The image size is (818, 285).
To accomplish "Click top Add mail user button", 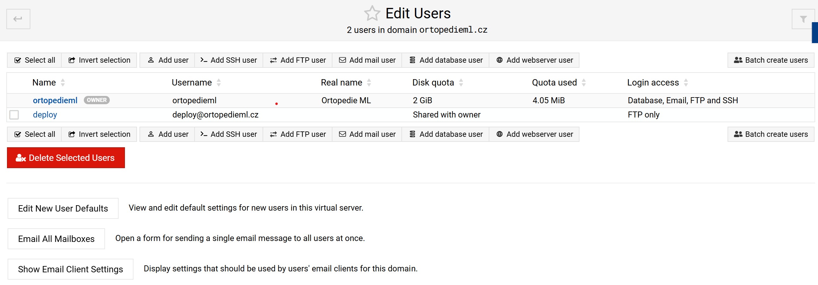I will click(x=367, y=60).
